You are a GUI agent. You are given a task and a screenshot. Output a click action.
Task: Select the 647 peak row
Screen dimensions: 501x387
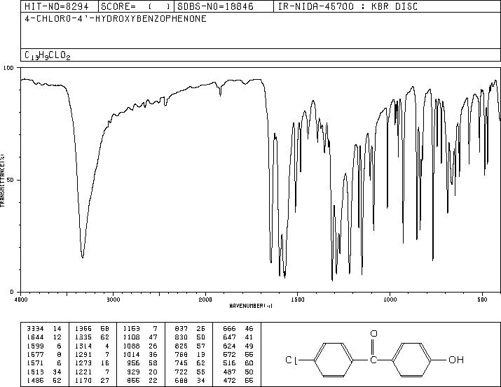pyautogui.click(x=238, y=337)
